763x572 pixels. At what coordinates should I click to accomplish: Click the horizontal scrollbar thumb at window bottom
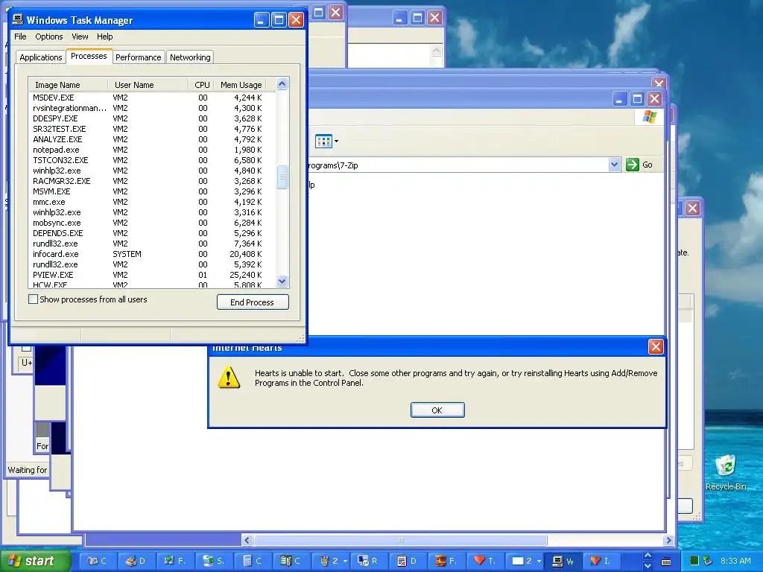click(x=400, y=540)
